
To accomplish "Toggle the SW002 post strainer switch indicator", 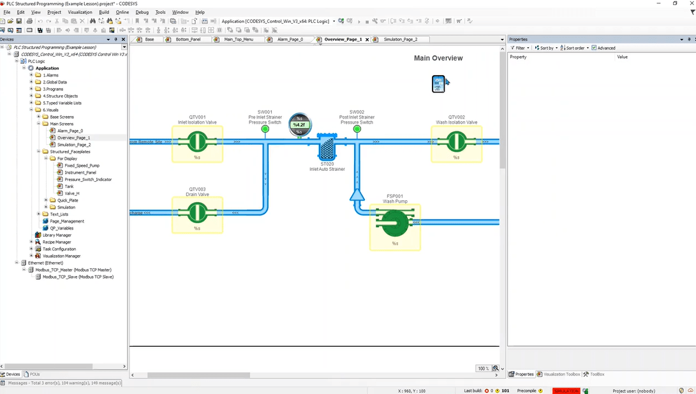I will (x=357, y=129).
